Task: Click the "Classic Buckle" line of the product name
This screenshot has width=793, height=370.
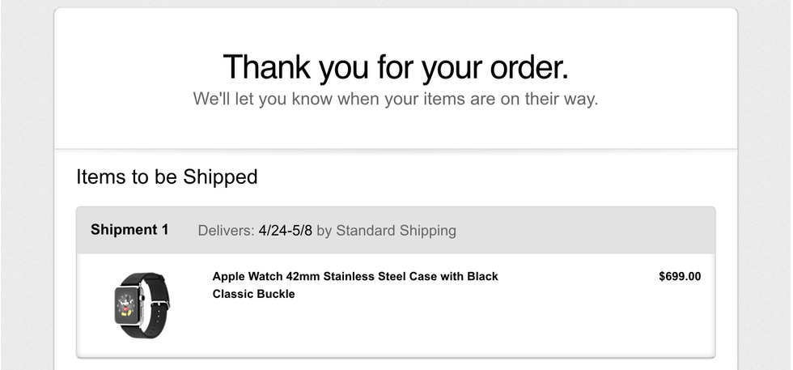Action: click(x=253, y=294)
